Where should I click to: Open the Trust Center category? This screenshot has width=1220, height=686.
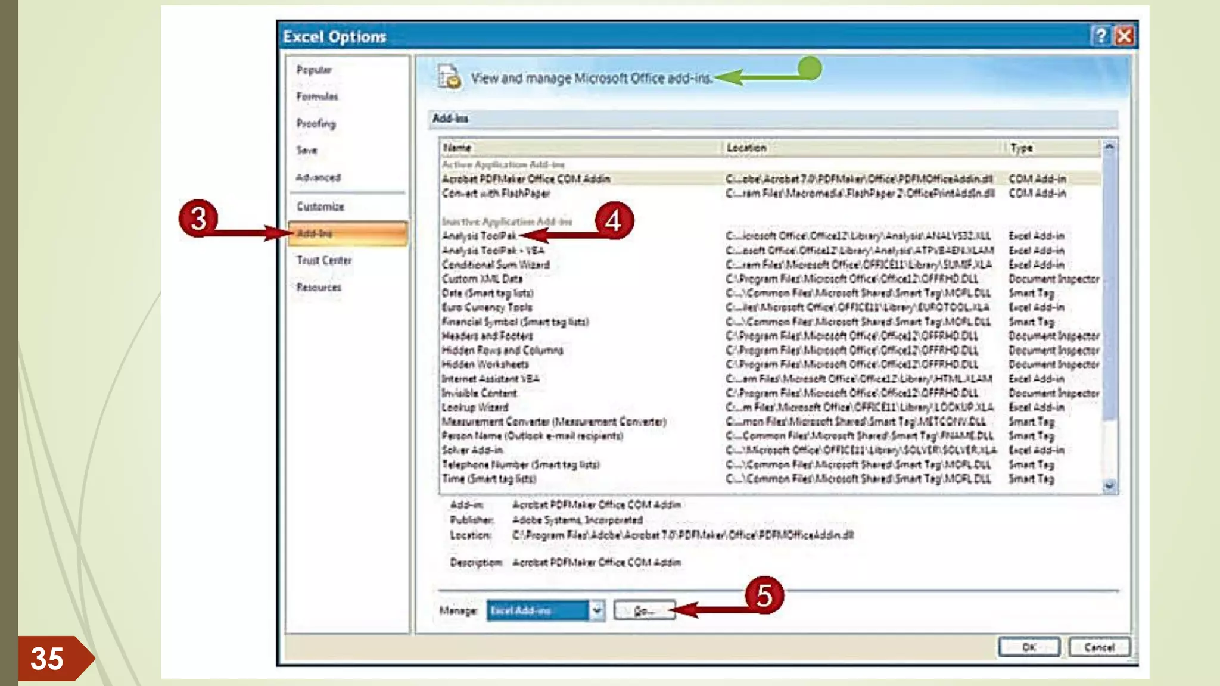pyautogui.click(x=324, y=260)
